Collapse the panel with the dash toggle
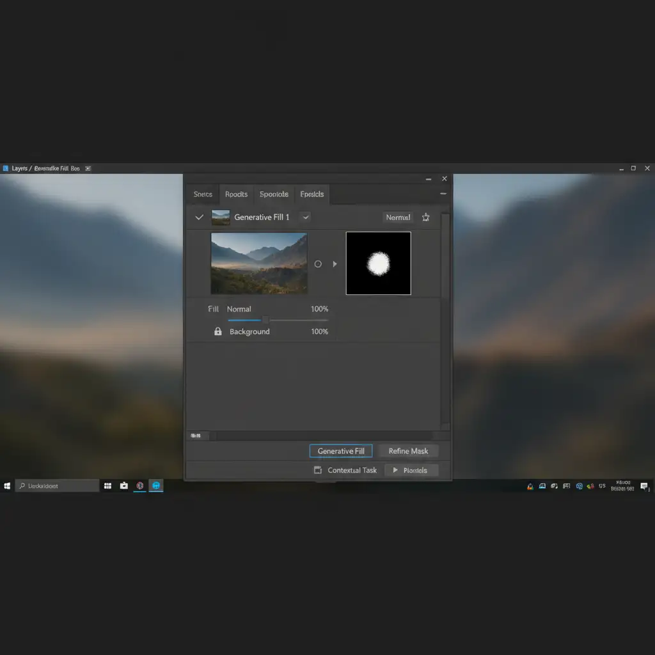Image resolution: width=655 pixels, height=655 pixels. [443, 193]
